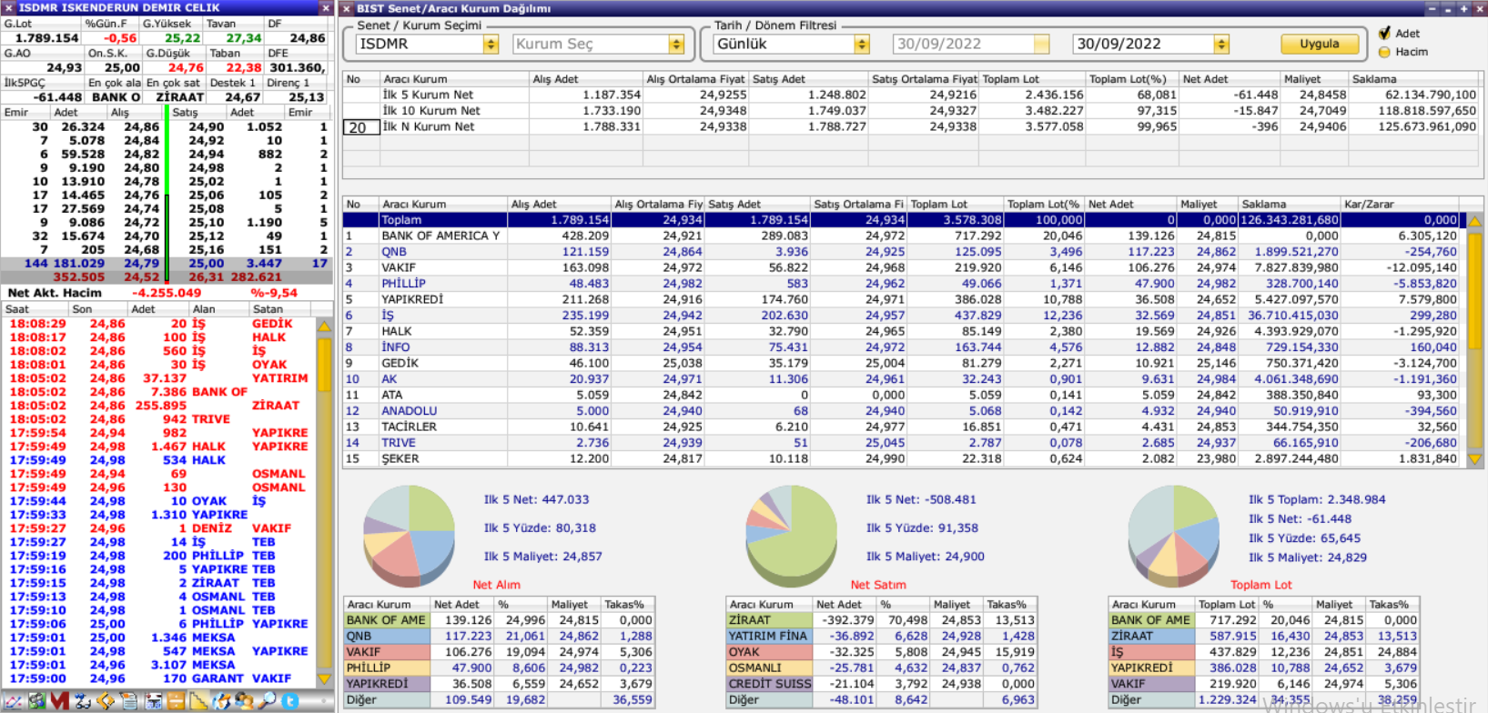This screenshot has width=1488, height=713.
Task: Select the yellow staircase depth icon
Action: click(x=198, y=701)
